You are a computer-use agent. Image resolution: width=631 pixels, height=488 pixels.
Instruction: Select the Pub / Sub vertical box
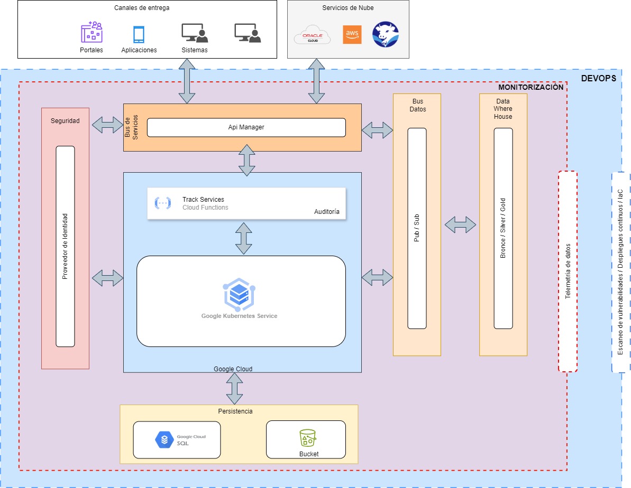(x=417, y=228)
